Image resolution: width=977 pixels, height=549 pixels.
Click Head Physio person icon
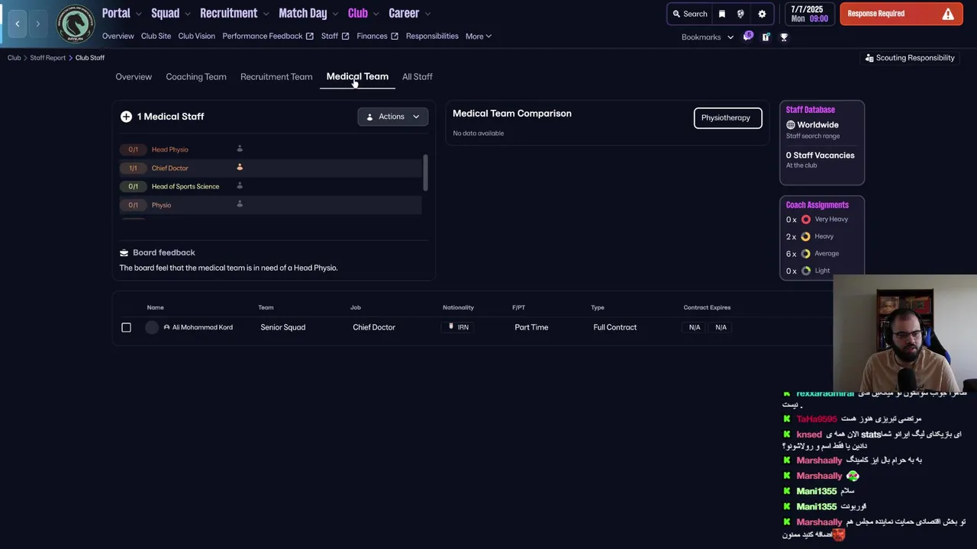tap(240, 149)
